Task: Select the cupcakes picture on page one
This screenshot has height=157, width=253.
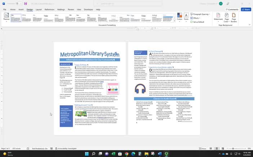Action: point(113,89)
